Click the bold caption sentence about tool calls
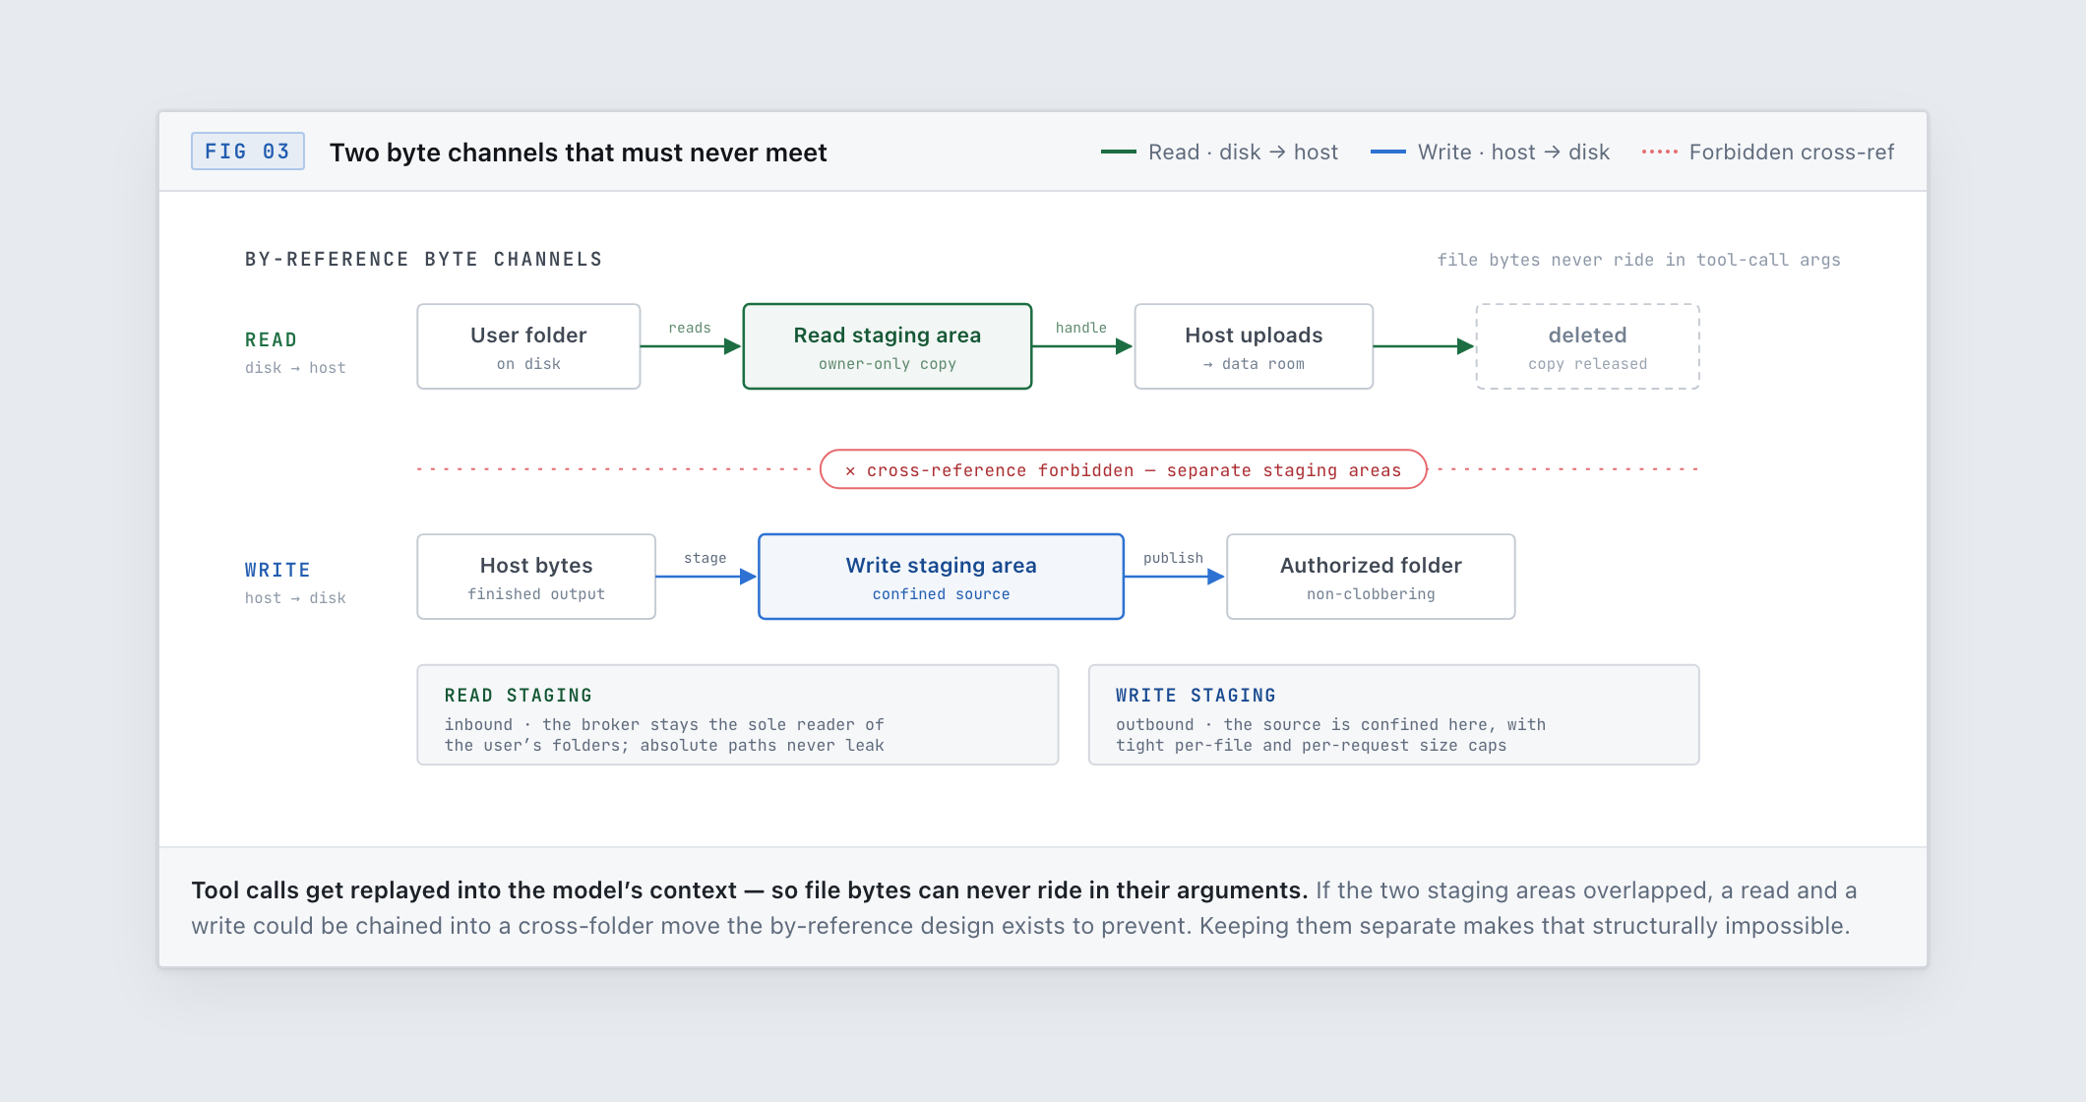2086x1102 pixels. point(749,890)
